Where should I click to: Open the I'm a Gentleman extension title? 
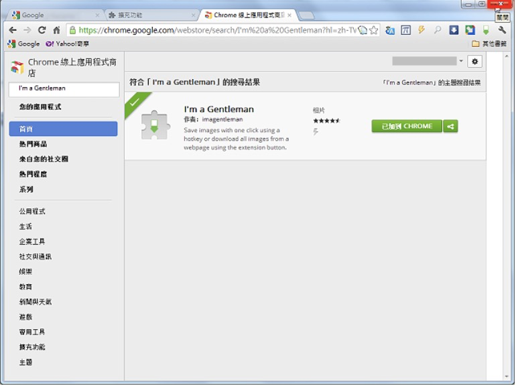tap(219, 109)
